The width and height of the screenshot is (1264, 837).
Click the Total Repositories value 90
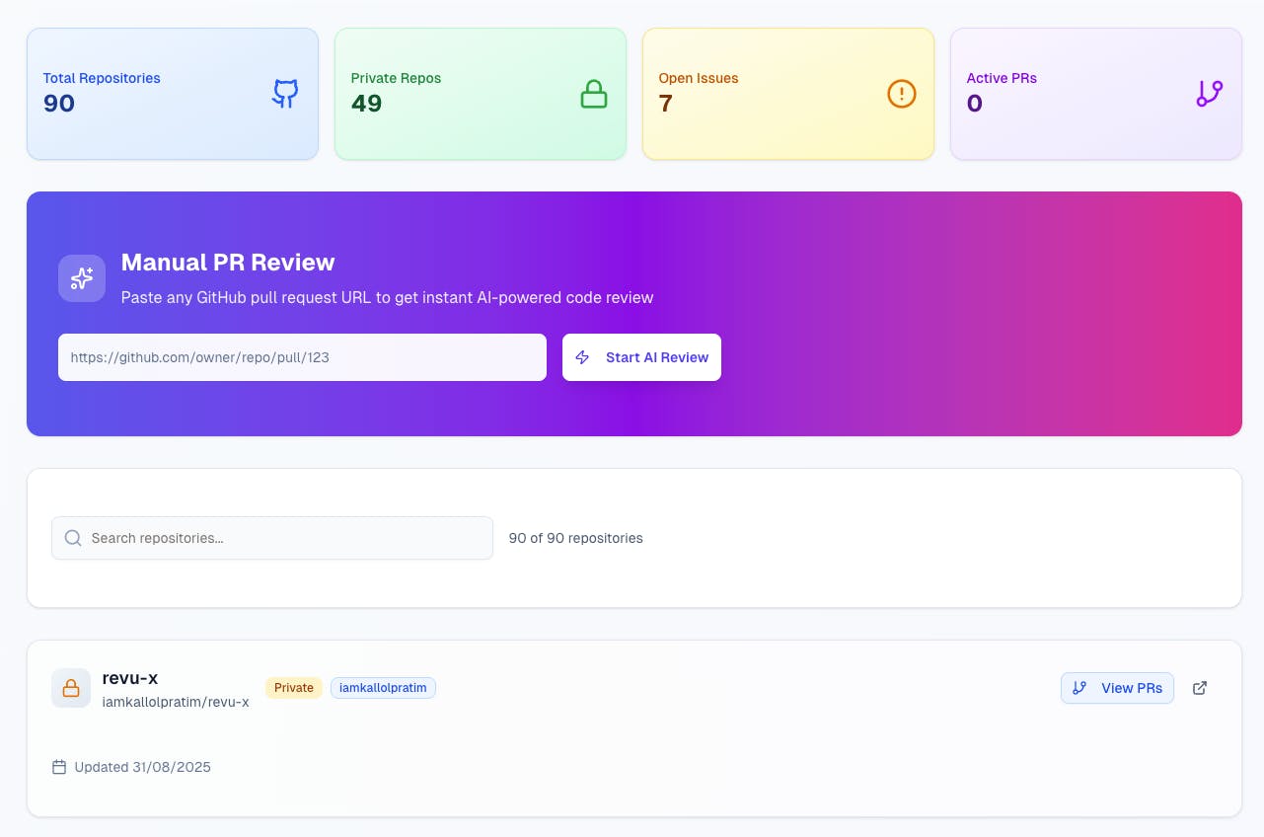[59, 104]
